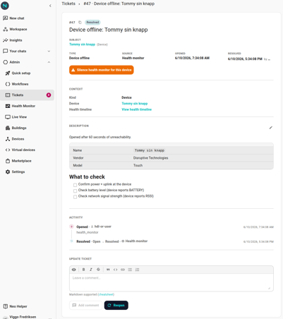Click 'Health monitor' source value
The height and width of the screenshot is (319, 283).
pyautogui.click(x=133, y=58)
